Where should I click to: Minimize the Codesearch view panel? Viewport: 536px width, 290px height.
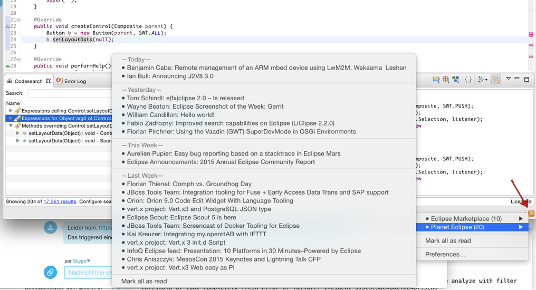[x=517, y=79]
